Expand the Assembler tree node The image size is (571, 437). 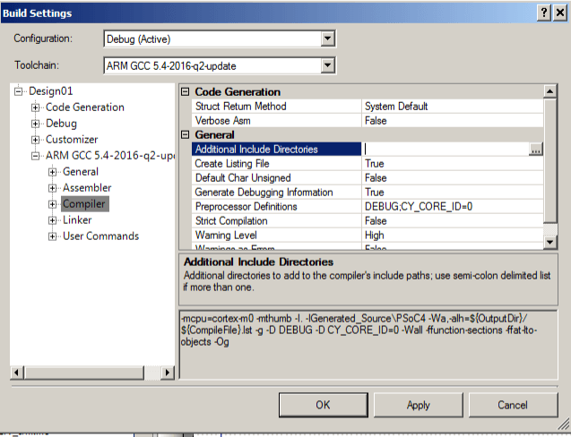pos(52,188)
